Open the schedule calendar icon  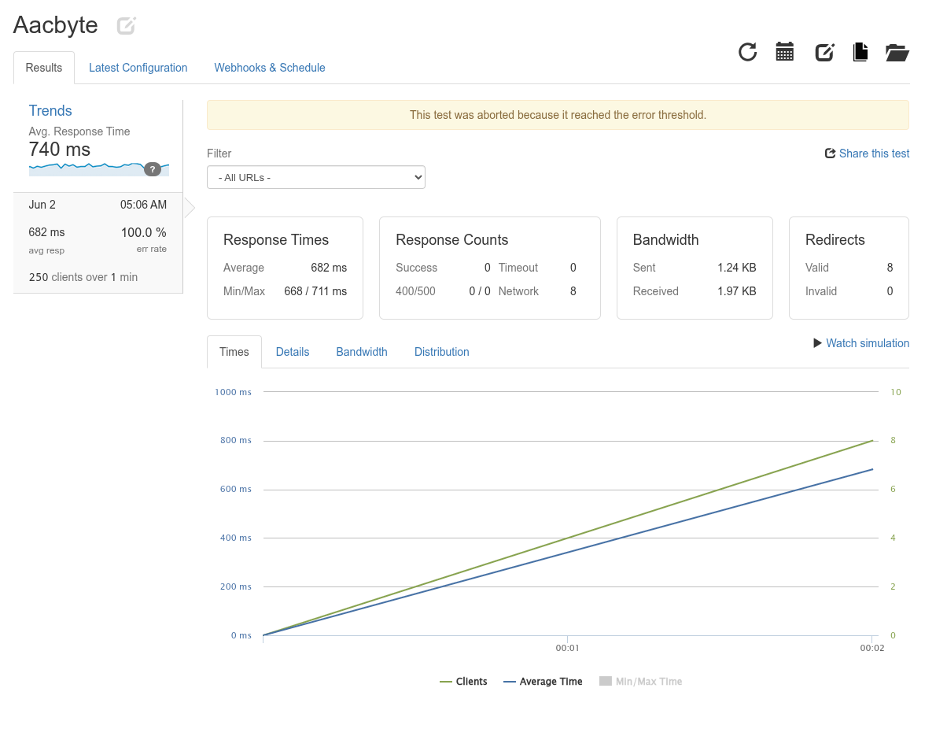tap(785, 52)
